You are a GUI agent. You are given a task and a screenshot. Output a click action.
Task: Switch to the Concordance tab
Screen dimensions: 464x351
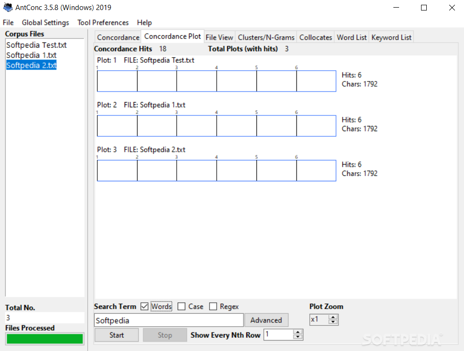(x=118, y=37)
